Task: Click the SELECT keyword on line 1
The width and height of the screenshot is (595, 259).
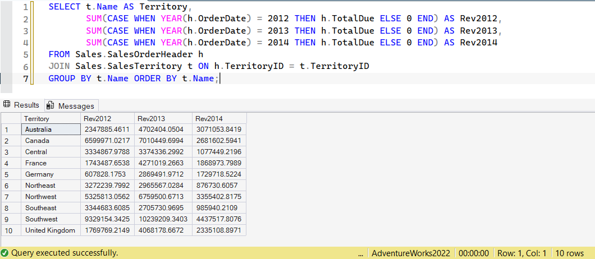Action: tap(65, 7)
